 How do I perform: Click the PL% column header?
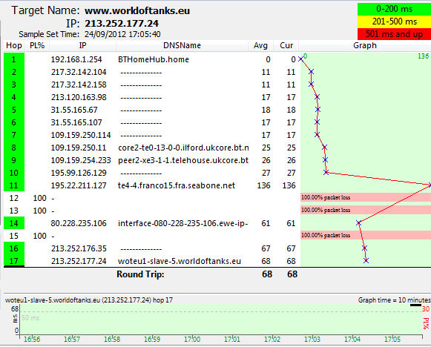[x=37, y=46]
